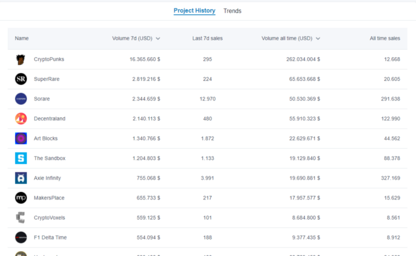This screenshot has height=256, width=416.
Task: Open the MakersPlace project name
Action: click(x=49, y=198)
